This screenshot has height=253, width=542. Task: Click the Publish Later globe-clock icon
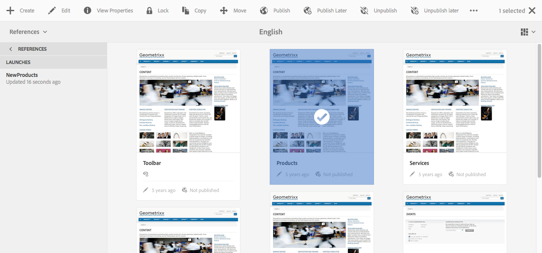coord(308,10)
